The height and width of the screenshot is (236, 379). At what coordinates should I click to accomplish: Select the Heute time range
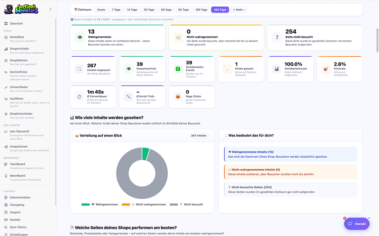coord(101,10)
